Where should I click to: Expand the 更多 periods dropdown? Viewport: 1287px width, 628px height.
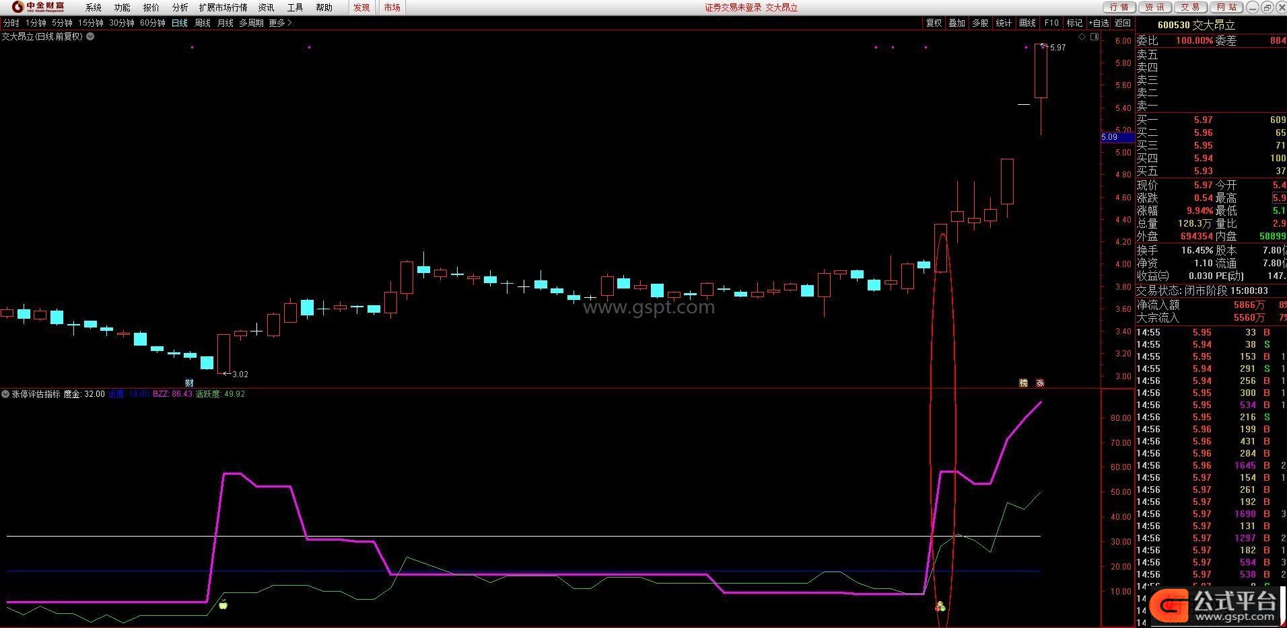pyautogui.click(x=280, y=23)
